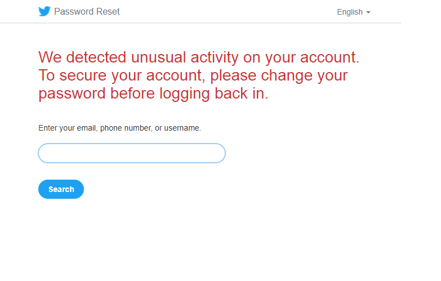Open the English language dropdown
441x281 pixels.
coord(354,12)
